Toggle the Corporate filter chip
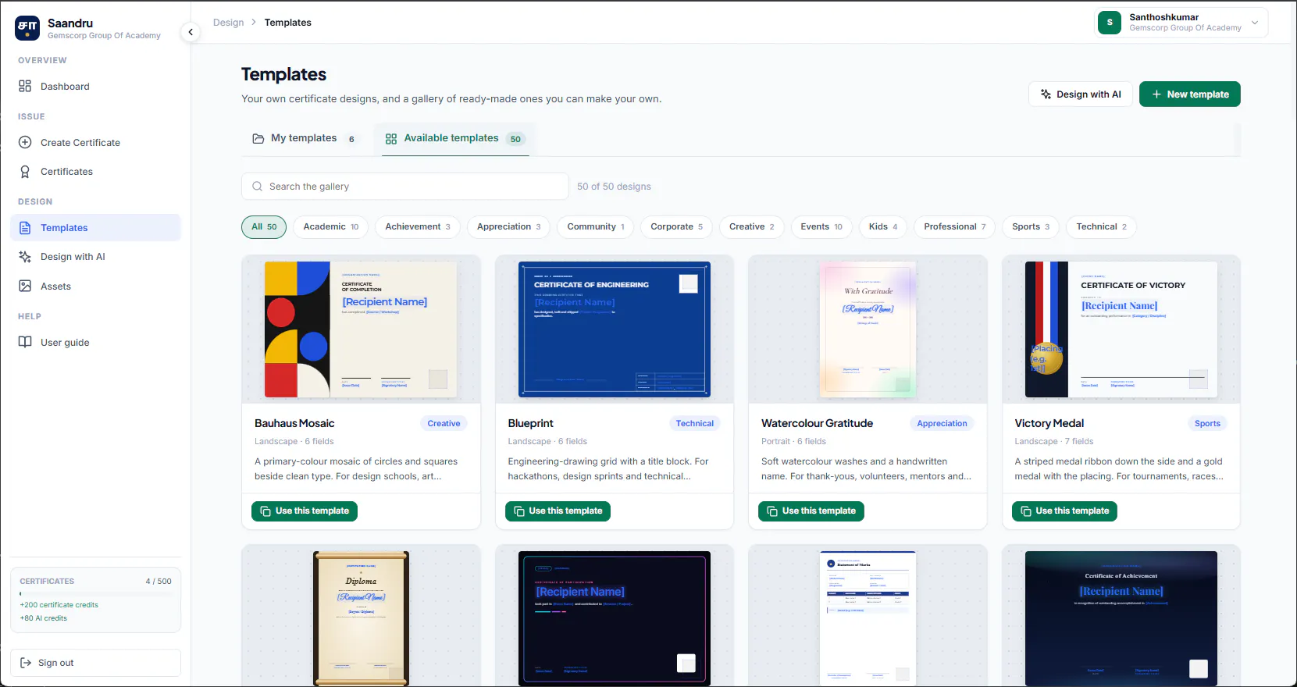Viewport: 1297px width, 687px height. [x=676, y=226]
